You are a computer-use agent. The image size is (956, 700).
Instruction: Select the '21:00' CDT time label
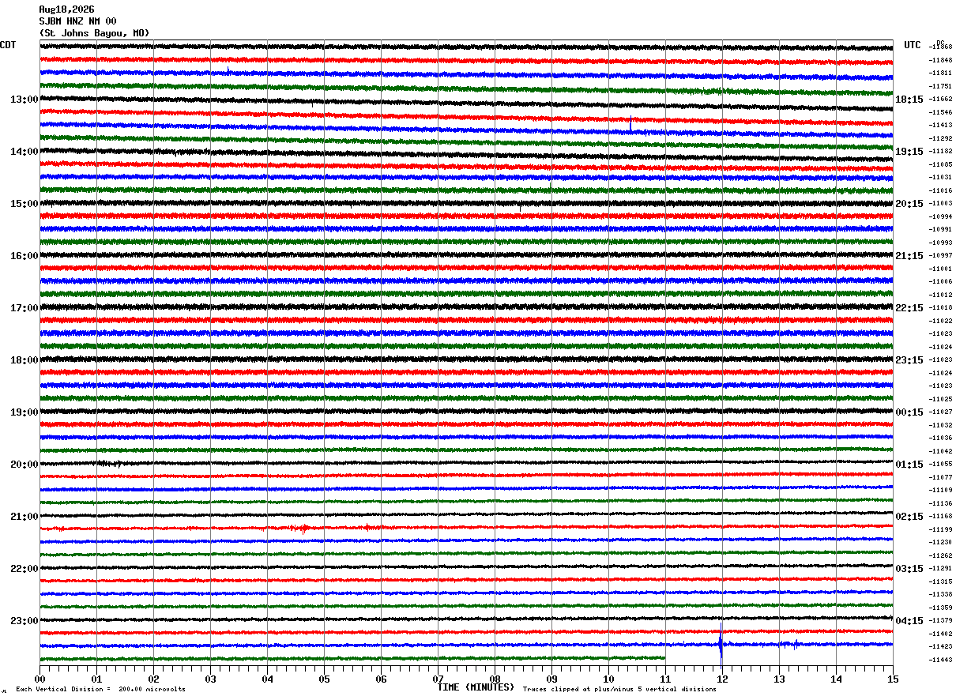click(x=24, y=517)
